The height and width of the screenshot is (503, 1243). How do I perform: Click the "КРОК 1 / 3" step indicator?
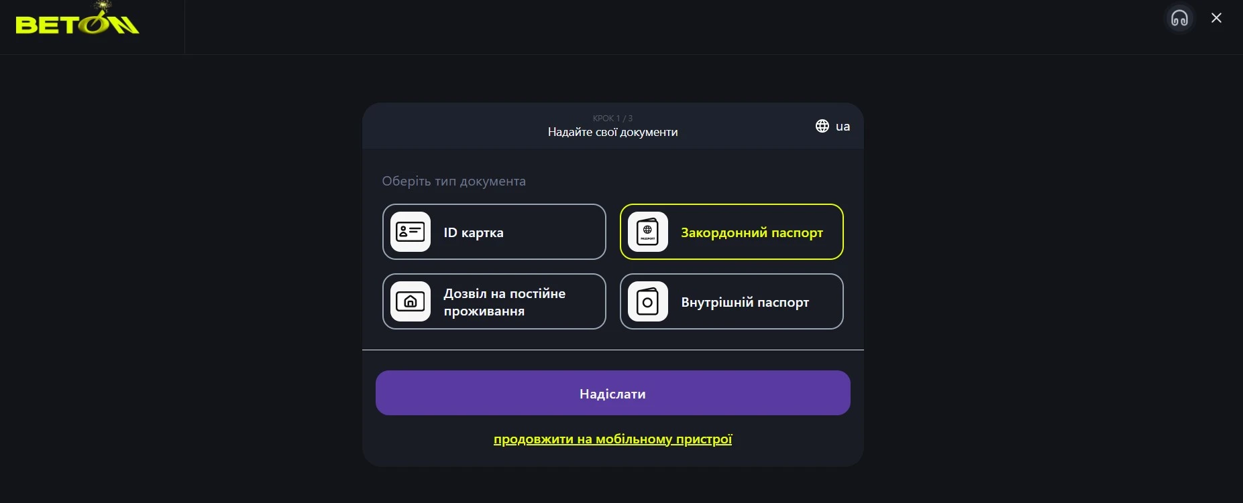(612, 118)
